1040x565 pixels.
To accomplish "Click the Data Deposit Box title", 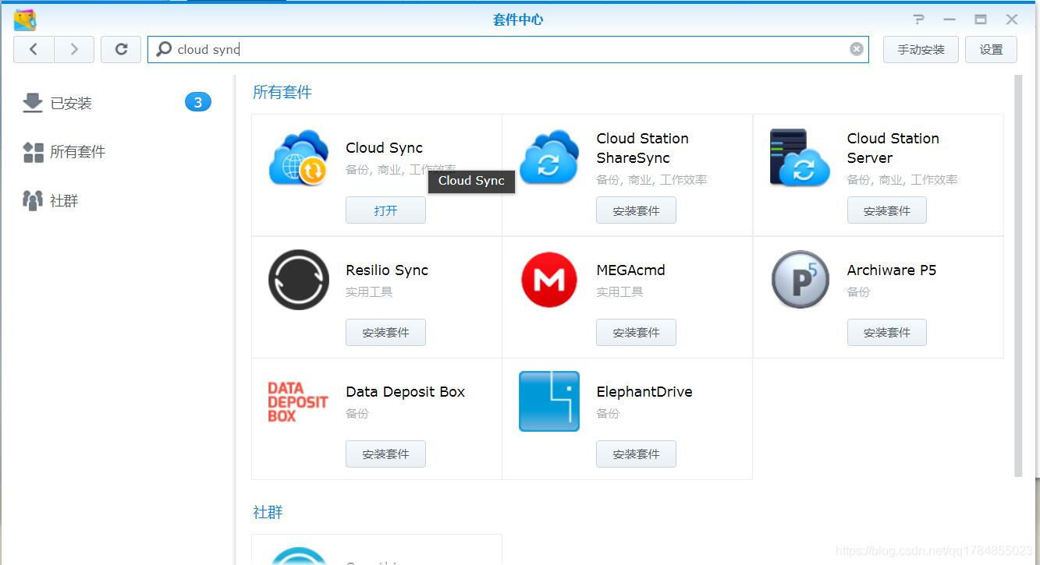I will (x=405, y=392).
